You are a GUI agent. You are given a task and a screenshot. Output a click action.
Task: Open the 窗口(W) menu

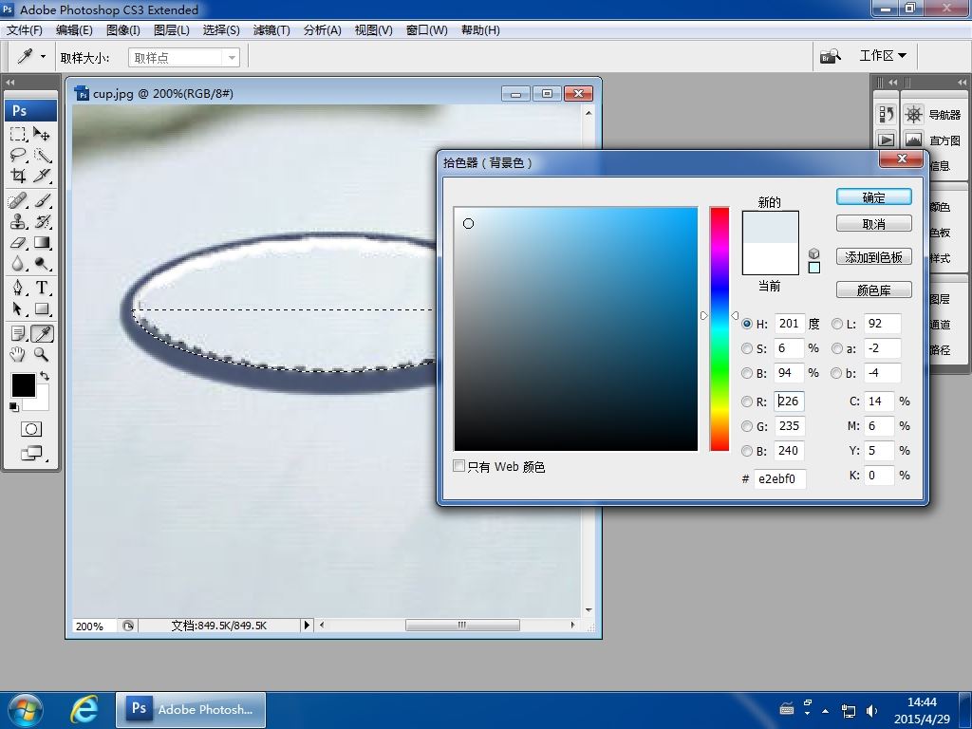click(426, 30)
